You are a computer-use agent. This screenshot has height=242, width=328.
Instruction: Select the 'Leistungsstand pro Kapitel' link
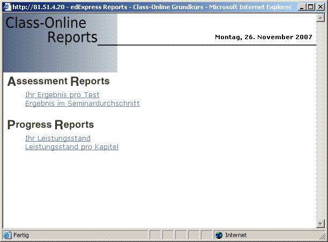point(71,147)
